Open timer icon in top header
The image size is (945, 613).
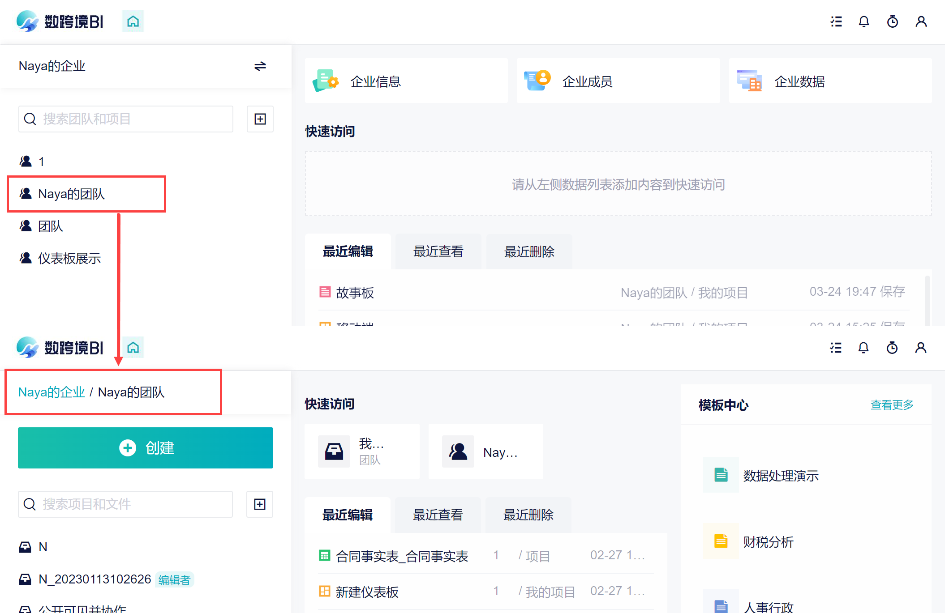coord(893,21)
